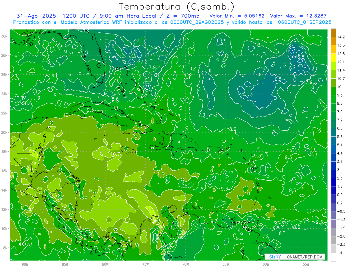Click the 70W longitude axis label

coord(186,264)
